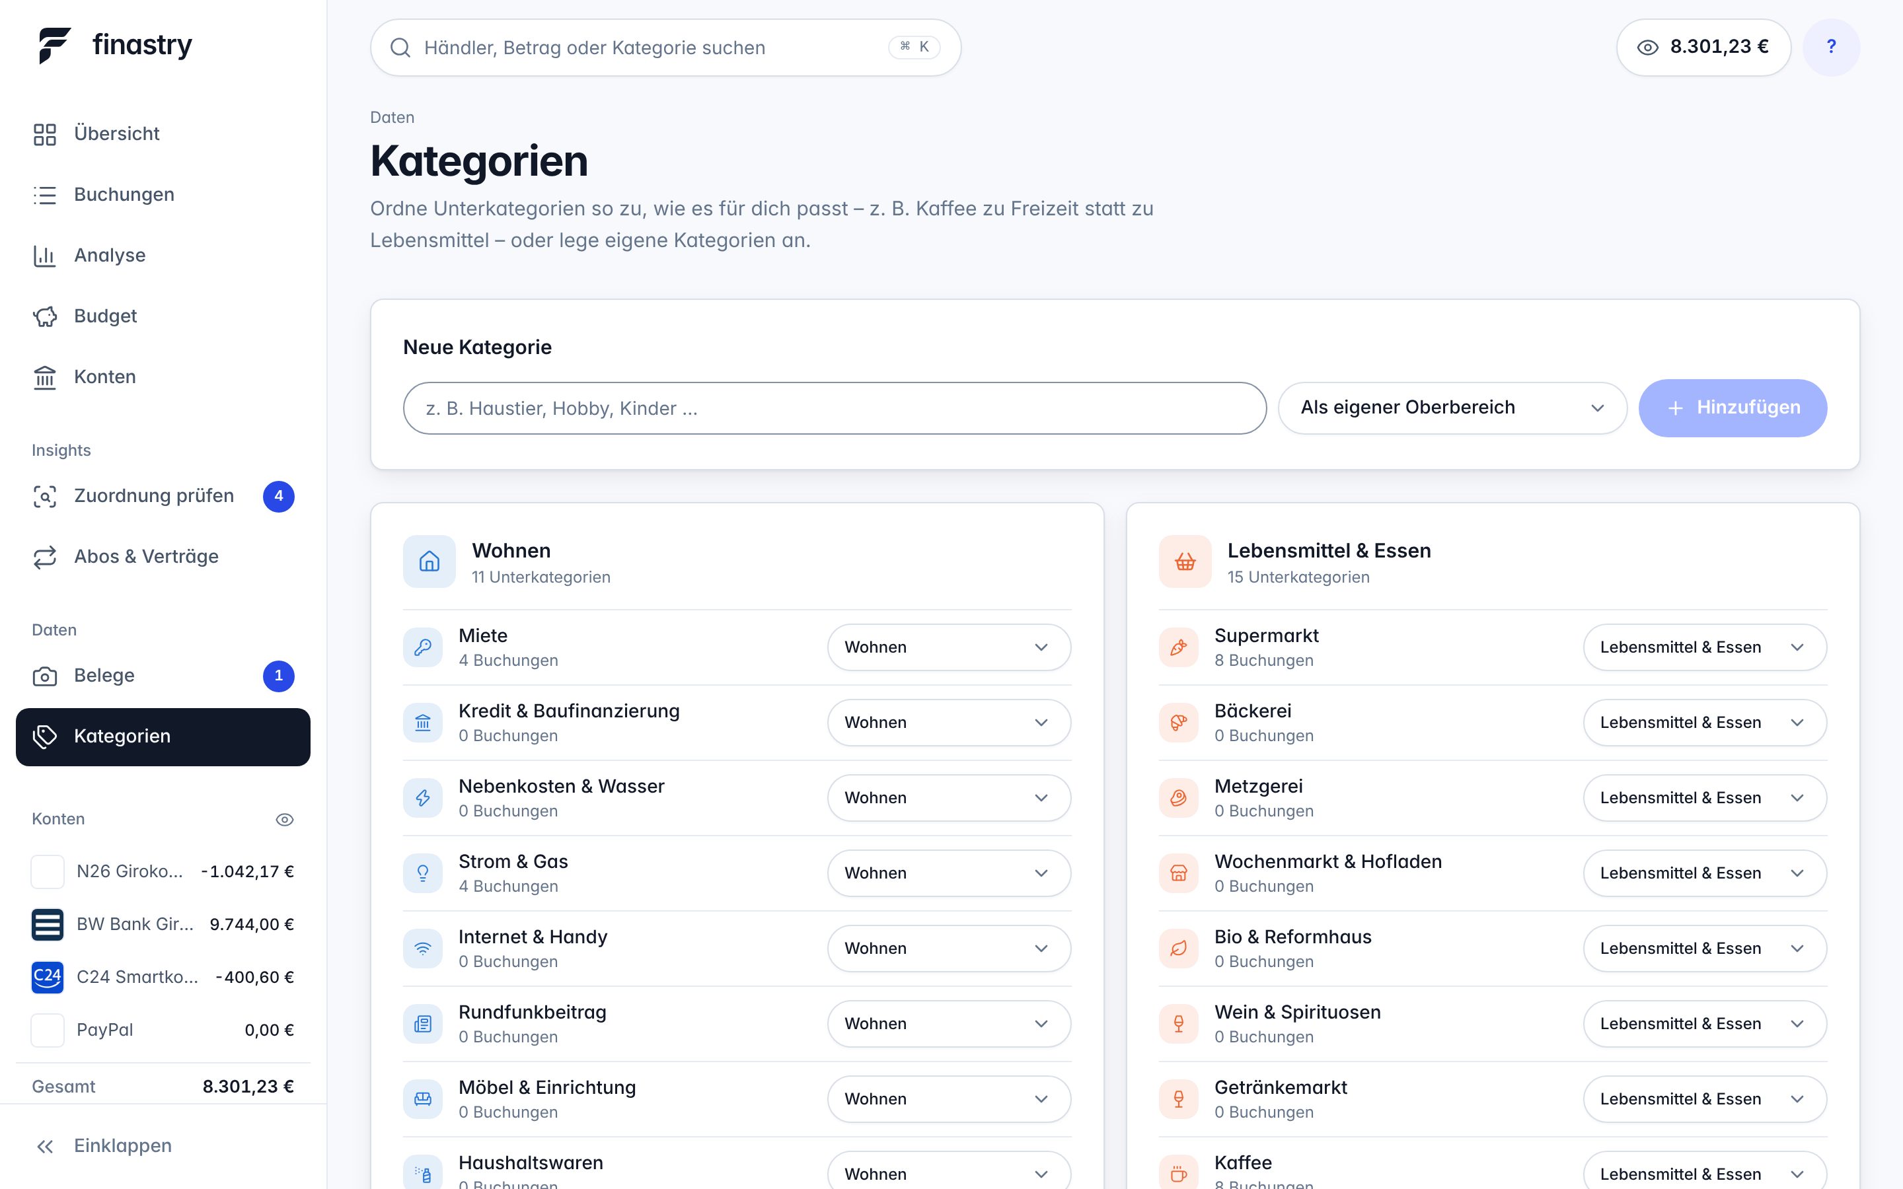
Task: Open the category dropdown for Supermarkt
Action: (x=1704, y=647)
